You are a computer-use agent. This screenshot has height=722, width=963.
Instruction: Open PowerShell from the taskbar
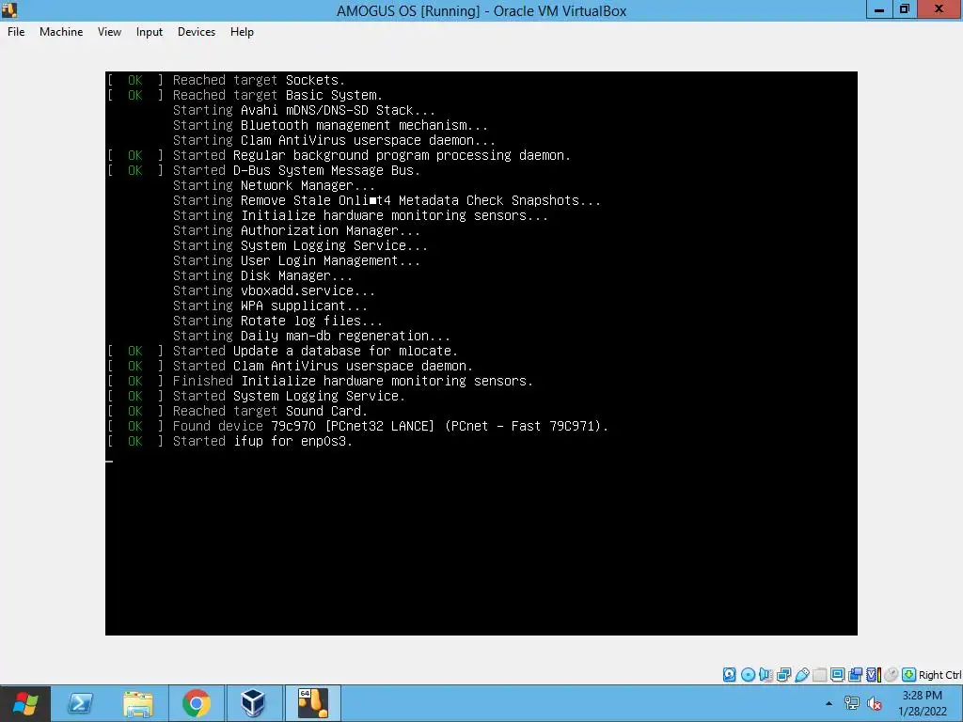coord(80,703)
